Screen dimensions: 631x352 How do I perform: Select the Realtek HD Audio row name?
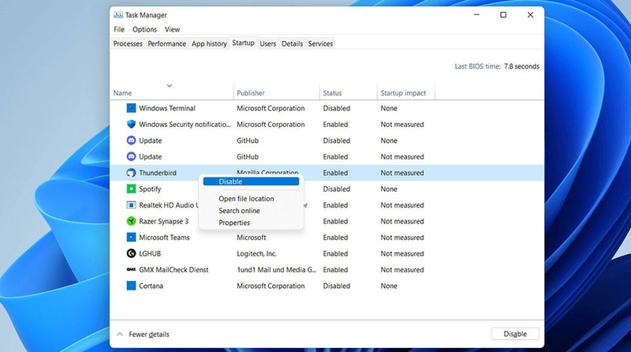pos(169,205)
